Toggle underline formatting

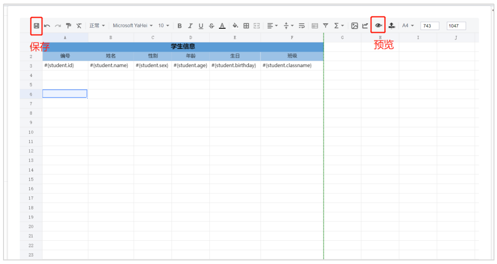tap(201, 26)
